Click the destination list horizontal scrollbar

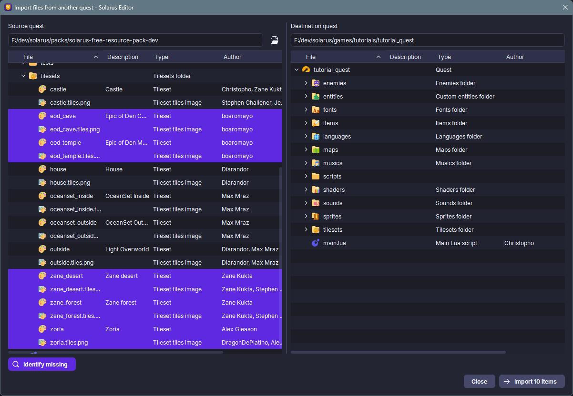pos(398,352)
